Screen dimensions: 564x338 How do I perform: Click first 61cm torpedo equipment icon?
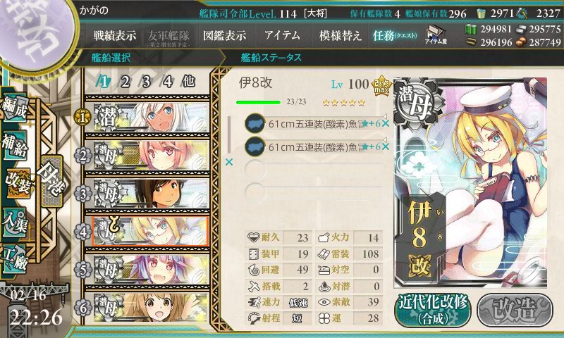(255, 123)
